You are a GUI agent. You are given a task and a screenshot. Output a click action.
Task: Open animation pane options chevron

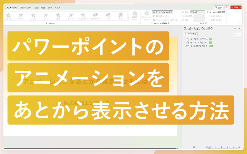coord(235,29)
